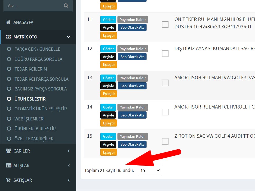255x191 pixels.
Task: Click the home icon beside ANASAYFA
Action: 8,22
